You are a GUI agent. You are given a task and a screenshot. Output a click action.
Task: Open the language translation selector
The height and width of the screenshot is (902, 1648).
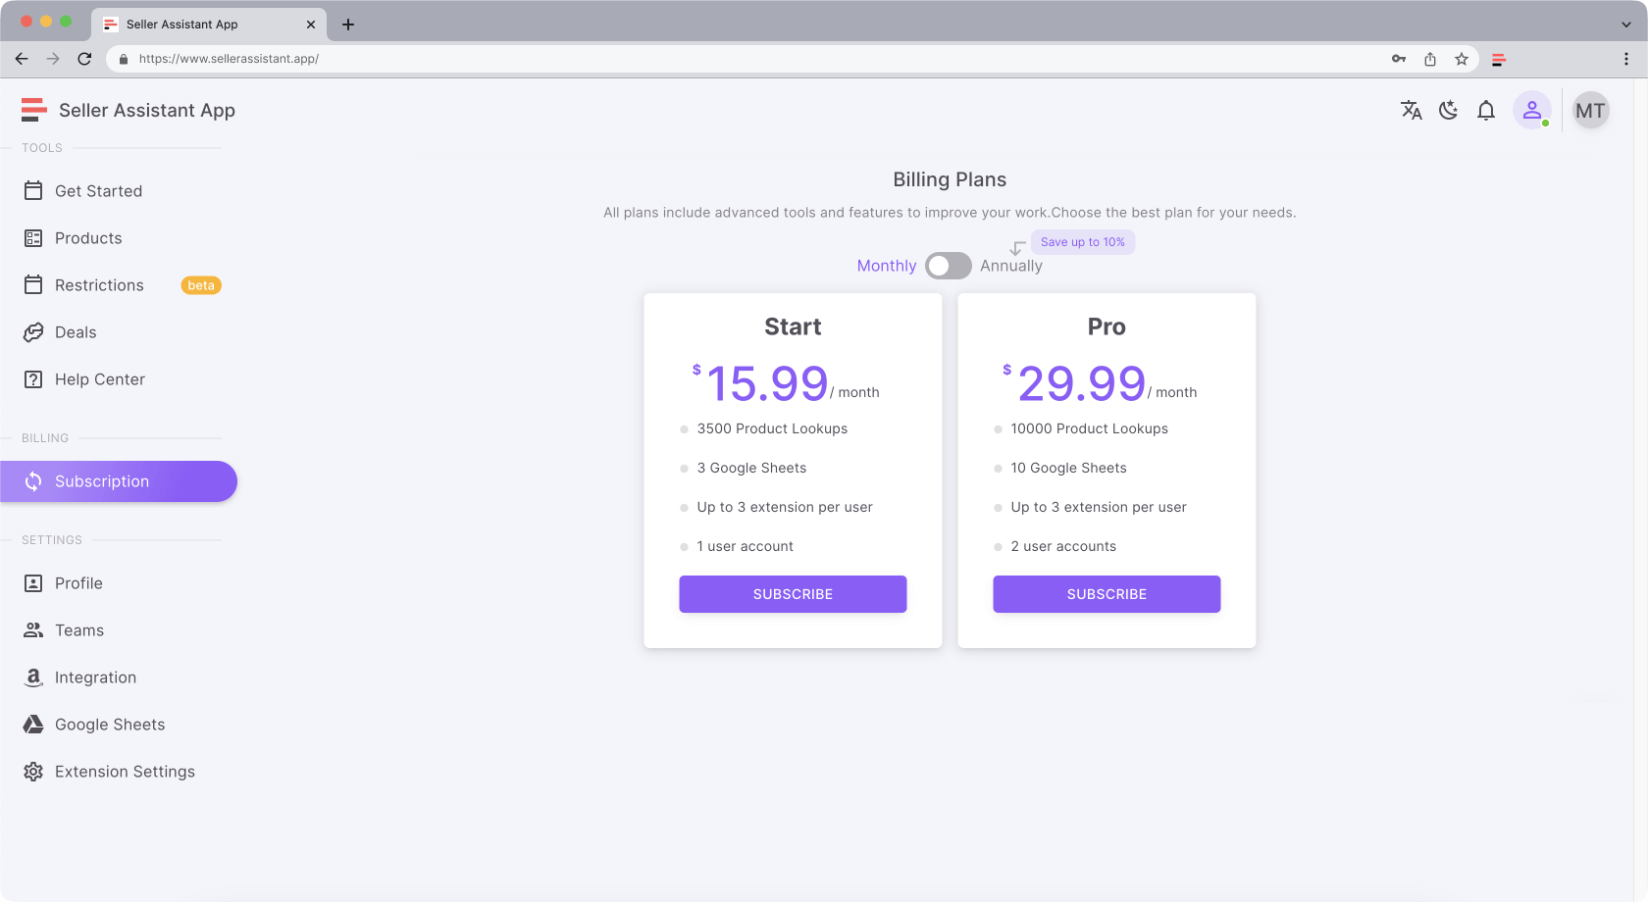click(1412, 110)
